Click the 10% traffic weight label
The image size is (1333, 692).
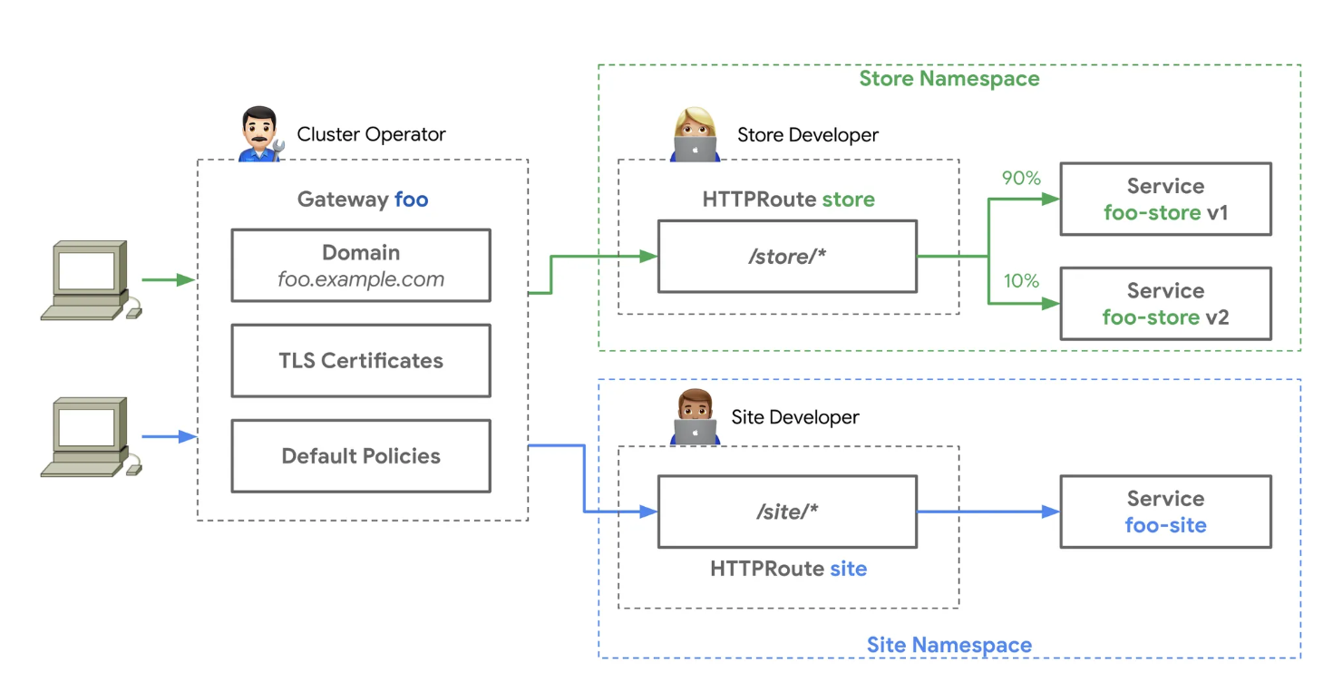tap(1021, 281)
